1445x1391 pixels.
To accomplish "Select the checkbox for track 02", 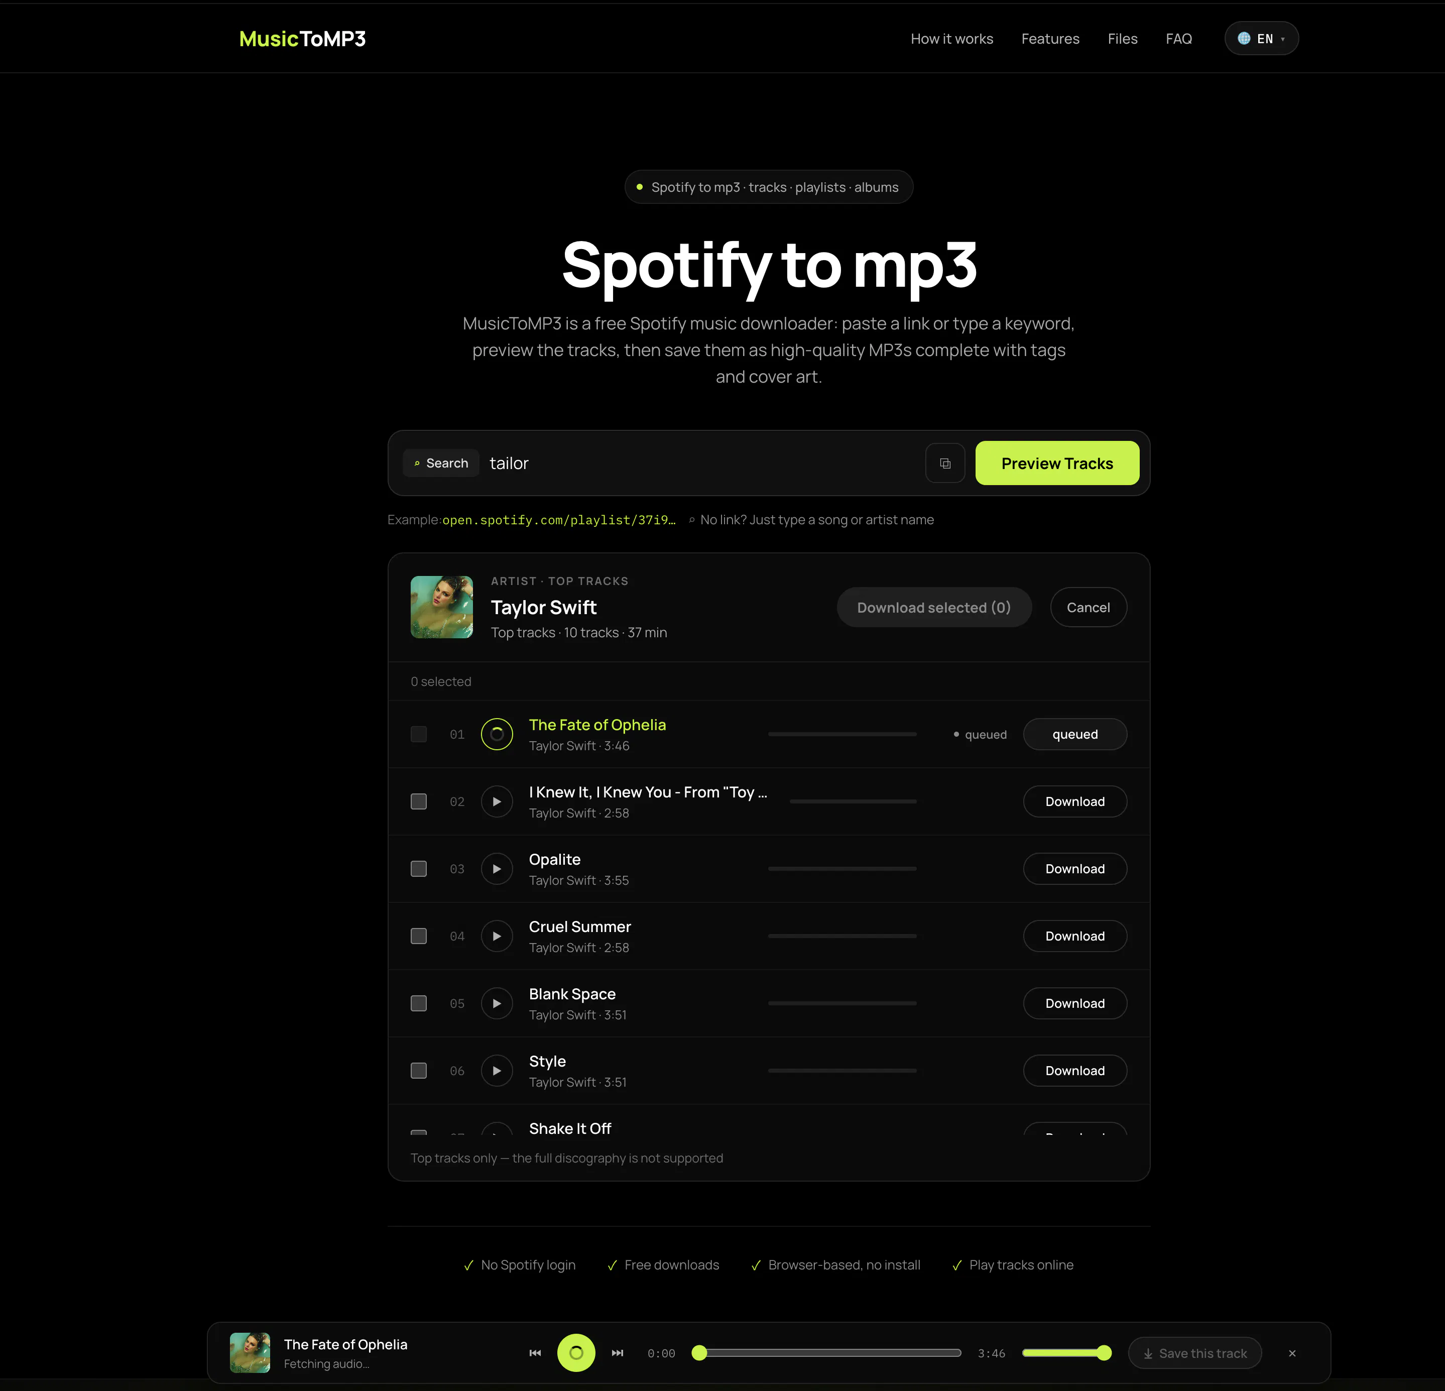I will pos(419,801).
